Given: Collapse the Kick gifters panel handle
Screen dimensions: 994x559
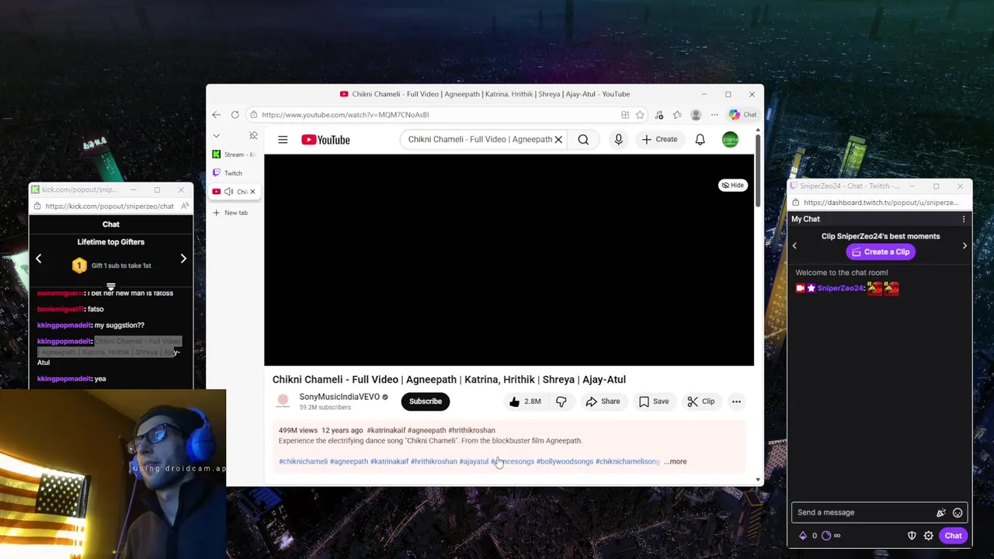Looking at the screenshot, I should pos(111,287).
